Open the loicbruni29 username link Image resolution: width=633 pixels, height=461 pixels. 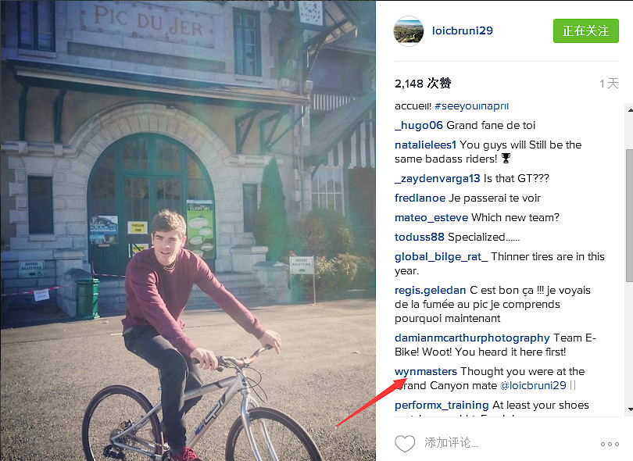(x=462, y=30)
